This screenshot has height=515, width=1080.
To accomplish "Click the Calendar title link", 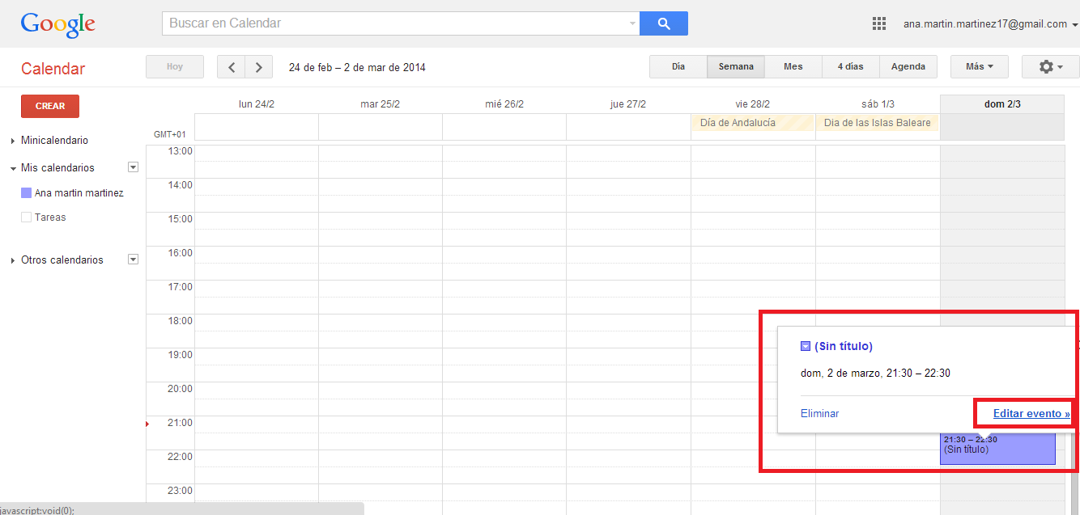I will coord(53,69).
